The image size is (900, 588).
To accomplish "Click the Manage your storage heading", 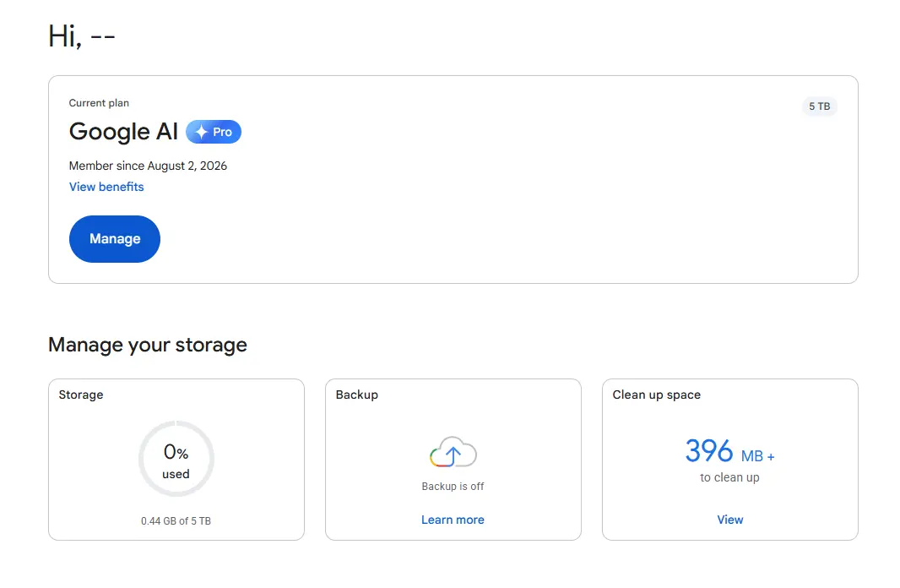I will click(148, 345).
